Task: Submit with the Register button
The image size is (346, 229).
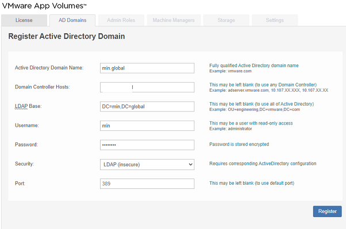Action: click(x=327, y=211)
